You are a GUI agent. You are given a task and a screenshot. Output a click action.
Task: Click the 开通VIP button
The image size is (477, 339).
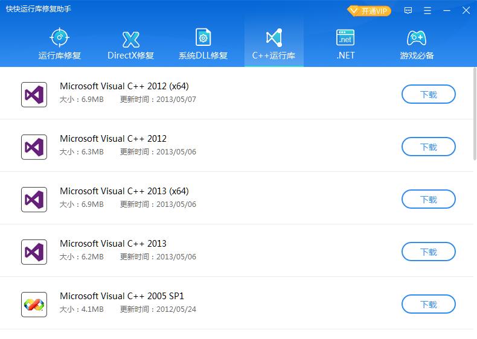[369, 11]
